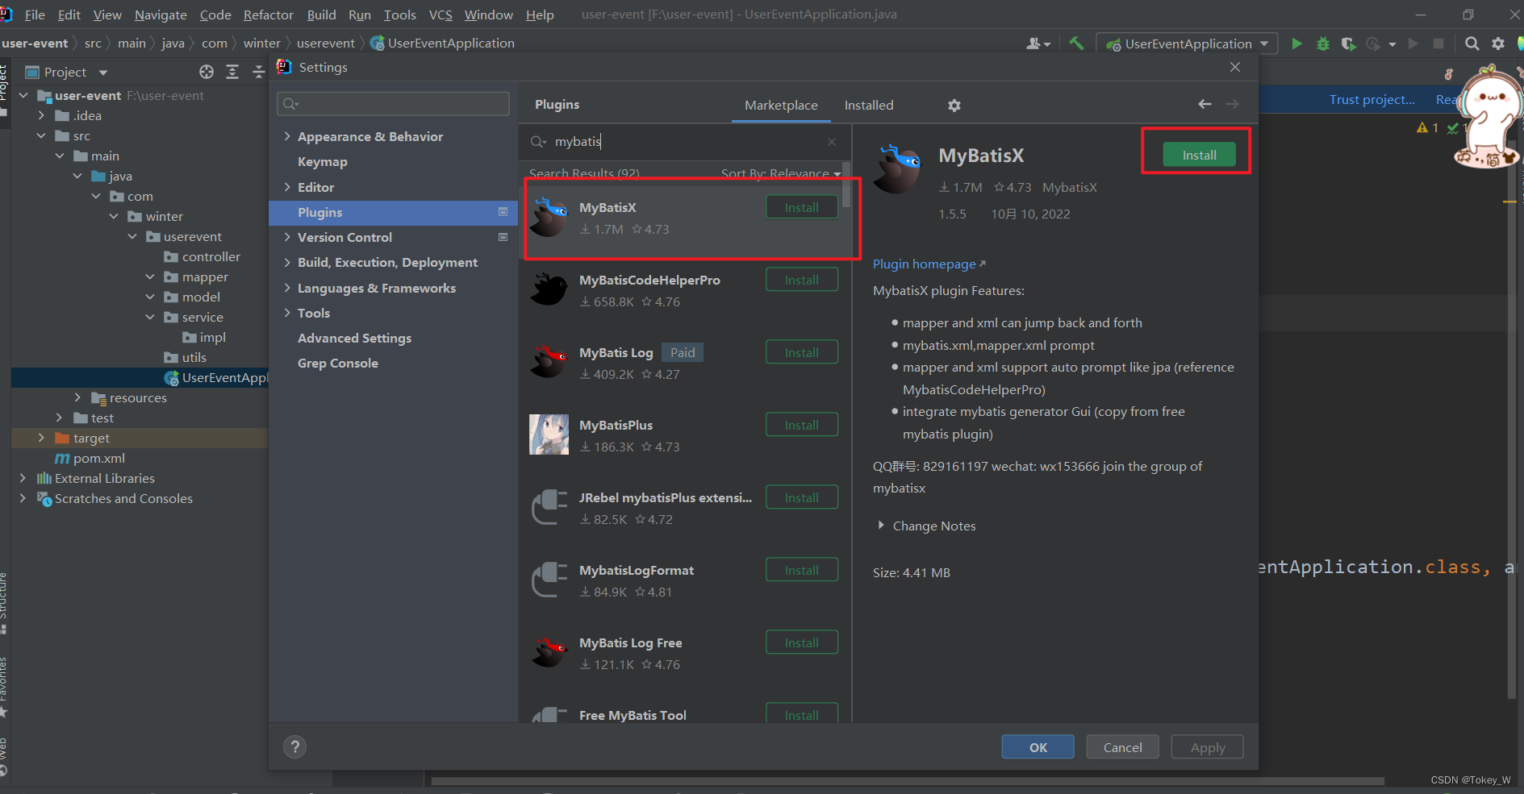Click the pom.xml Maven file icon
This screenshot has width=1524, height=794.
click(62, 459)
